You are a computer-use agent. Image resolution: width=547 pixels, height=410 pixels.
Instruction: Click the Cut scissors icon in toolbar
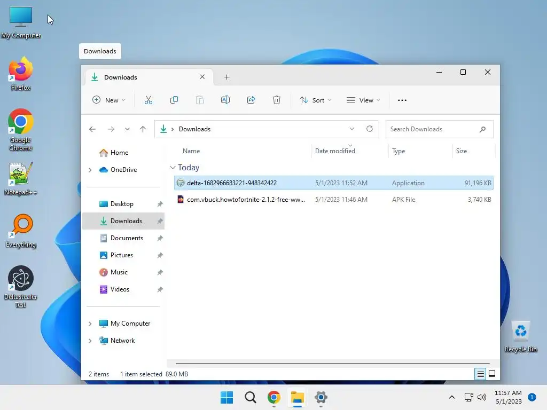coord(149,100)
